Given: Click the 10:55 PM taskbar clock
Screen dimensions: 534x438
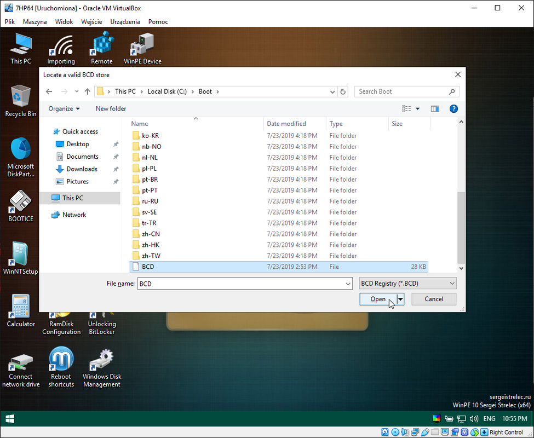Looking at the screenshot, I should point(515,419).
